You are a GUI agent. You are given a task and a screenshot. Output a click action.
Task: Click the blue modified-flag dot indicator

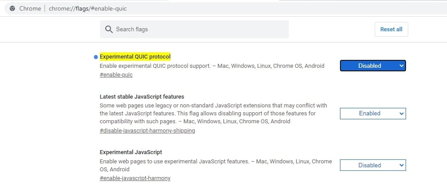point(96,57)
